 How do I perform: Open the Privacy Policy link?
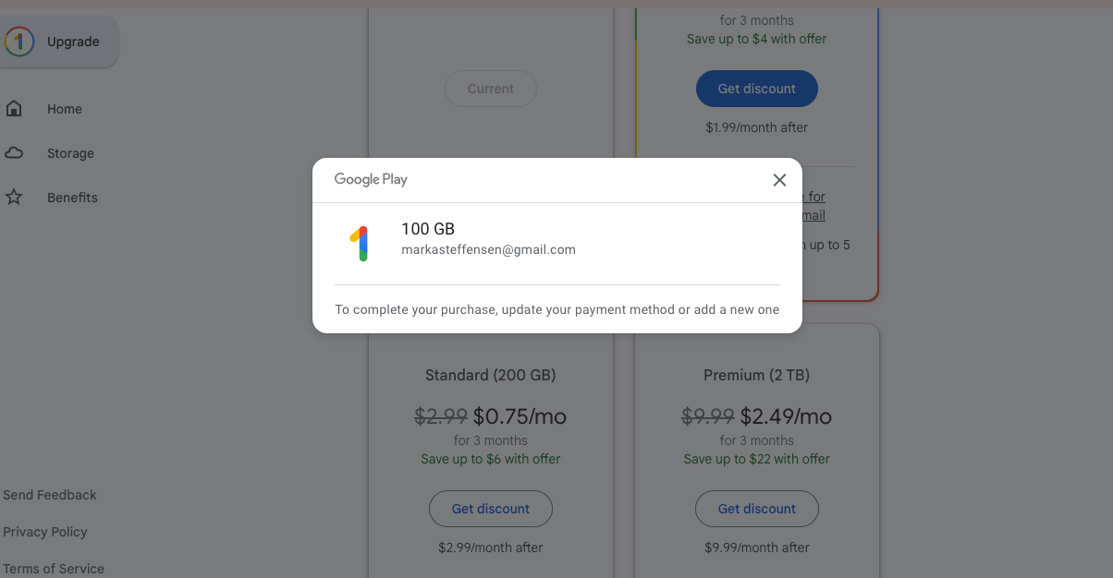tap(45, 532)
